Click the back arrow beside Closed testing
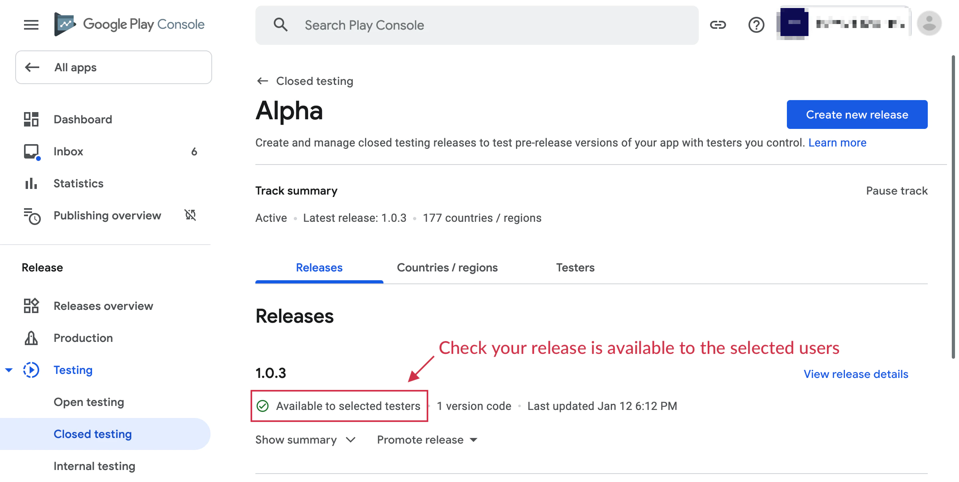 263,81
